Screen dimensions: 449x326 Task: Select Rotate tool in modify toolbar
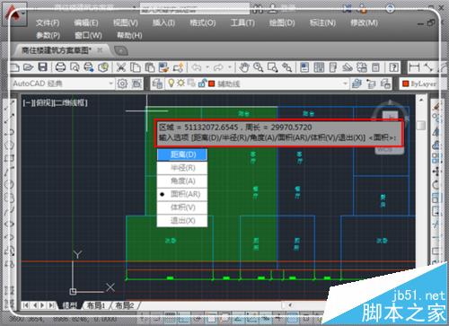pos(436,184)
